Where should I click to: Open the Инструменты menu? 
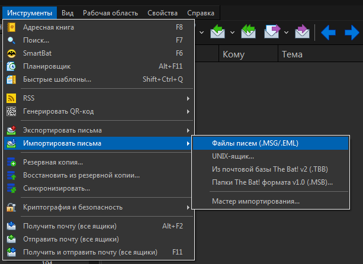(30, 13)
